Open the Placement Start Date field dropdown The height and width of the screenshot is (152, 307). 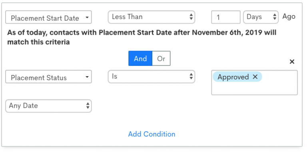click(x=48, y=17)
